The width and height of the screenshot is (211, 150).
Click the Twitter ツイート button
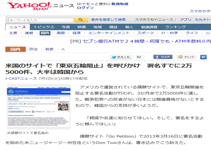tap(121, 57)
